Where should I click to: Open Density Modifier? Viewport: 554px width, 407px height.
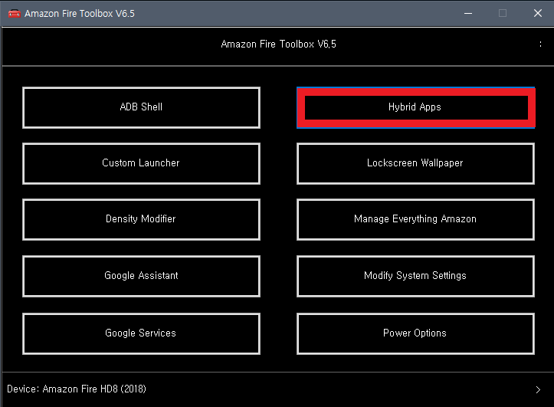click(141, 219)
